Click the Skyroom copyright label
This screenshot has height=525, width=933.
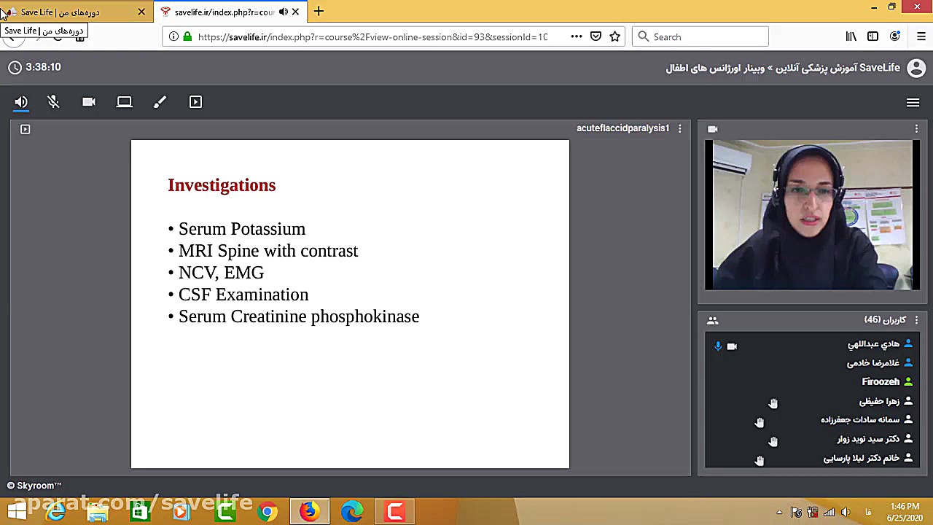34,486
